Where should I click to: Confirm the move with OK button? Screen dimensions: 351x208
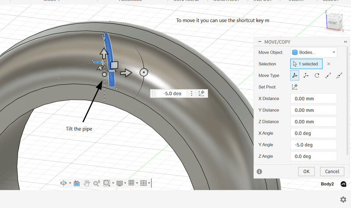306,172
